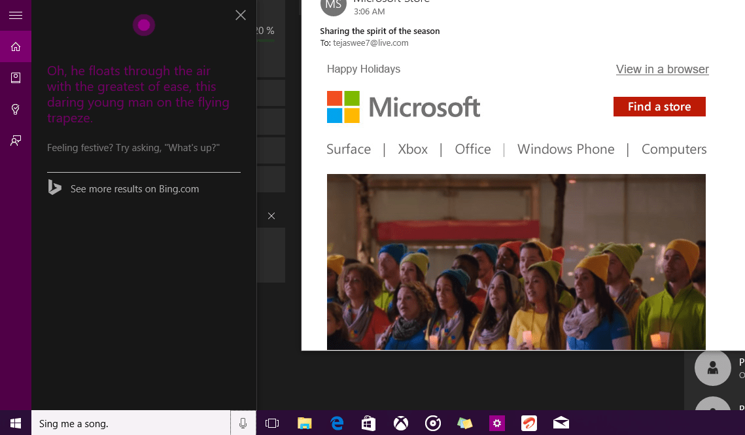The height and width of the screenshot is (435, 745).
Task: Open Cortana Reminders lightbulb icon
Action: (16, 109)
